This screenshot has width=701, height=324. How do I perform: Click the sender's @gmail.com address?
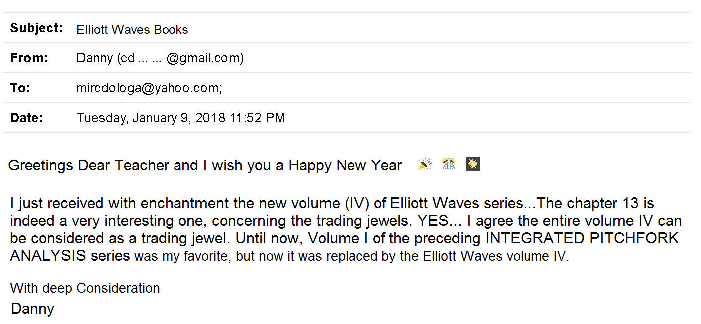click(204, 58)
